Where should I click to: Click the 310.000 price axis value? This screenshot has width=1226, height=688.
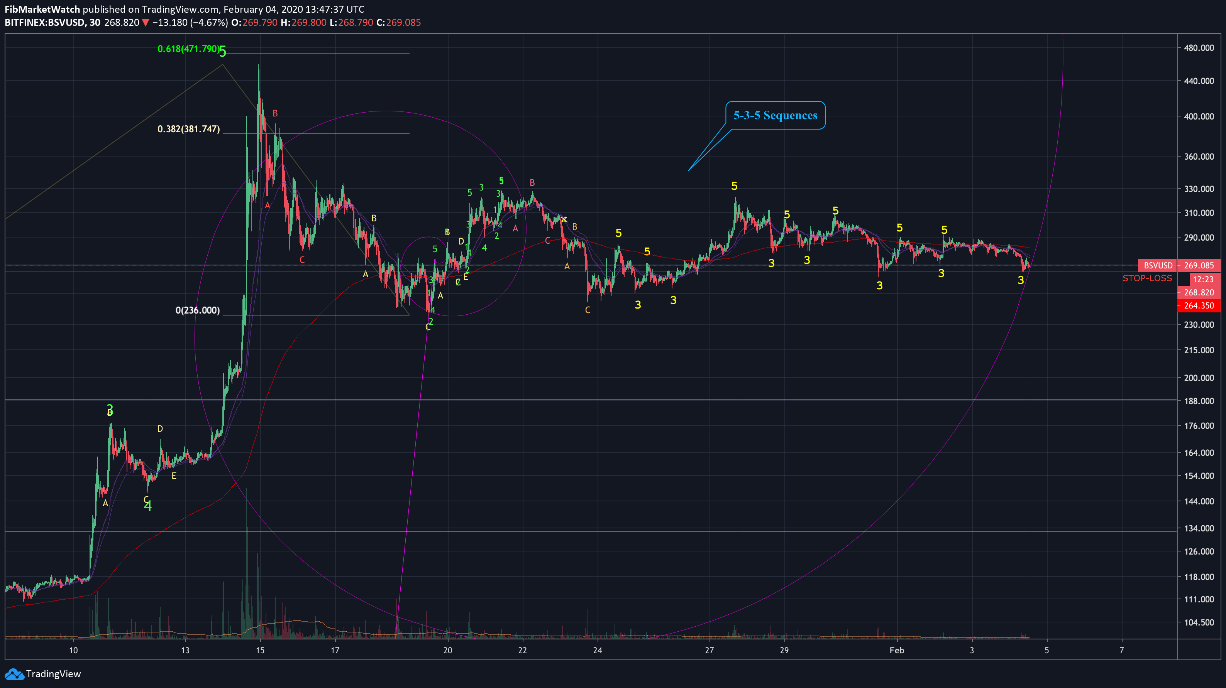tap(1199, 212)
